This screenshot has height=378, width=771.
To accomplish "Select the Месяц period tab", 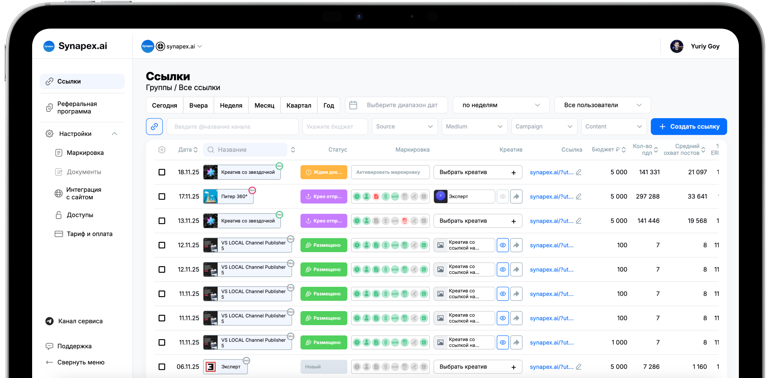I will [x=264, y=105].
